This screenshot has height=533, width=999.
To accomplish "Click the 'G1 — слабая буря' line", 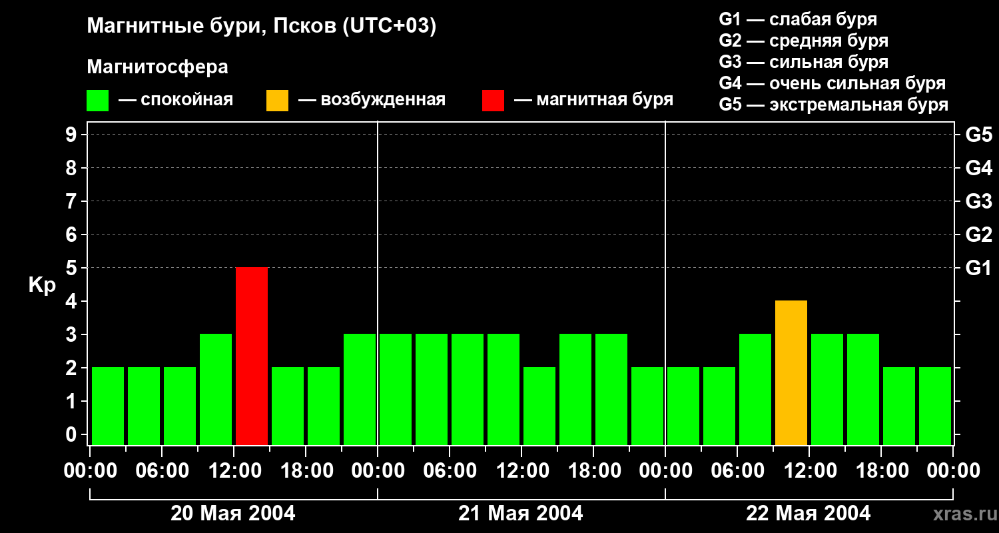I will 798,19.
